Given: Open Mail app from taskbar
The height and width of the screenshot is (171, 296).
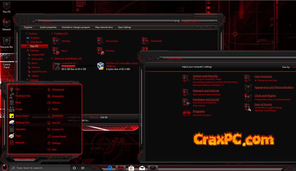Looking at the screenshot, I should click(x=142, y=168).
